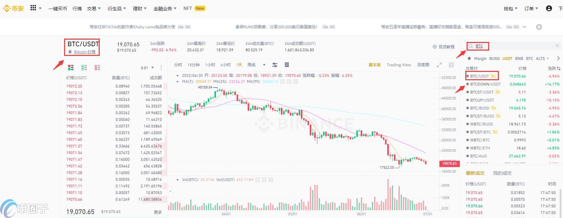Viewport: 563px width, 218px height.
Task: Toggle favorite star for BTCDOWN/USDT
Action: tap(468, 84)
